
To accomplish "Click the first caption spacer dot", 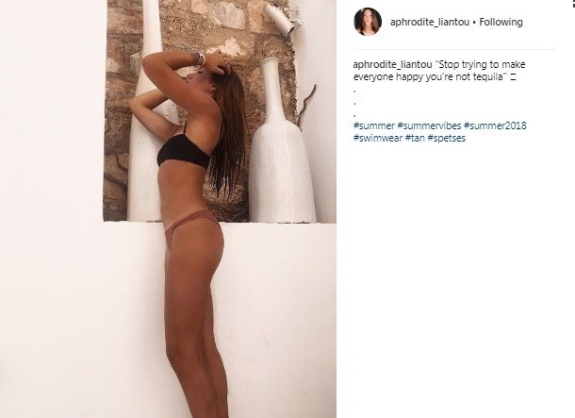I will 354,91.
